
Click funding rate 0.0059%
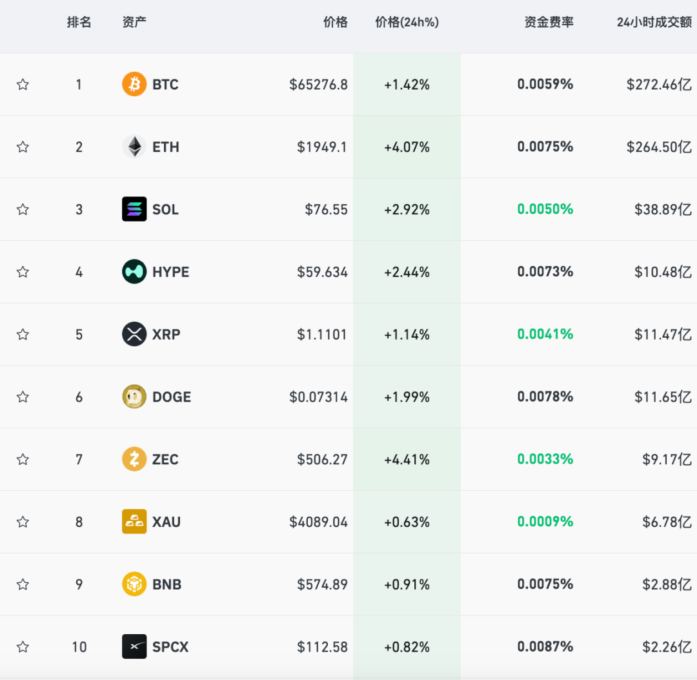(x=545, y=84)
